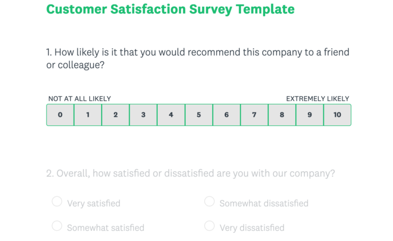Choose rating 8 on the scale

(282, 115)
